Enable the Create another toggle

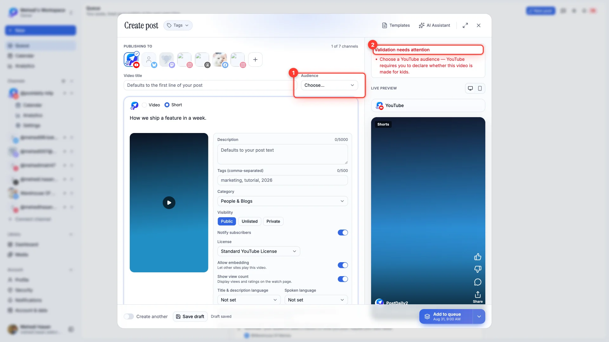click(x=129, y=317)
